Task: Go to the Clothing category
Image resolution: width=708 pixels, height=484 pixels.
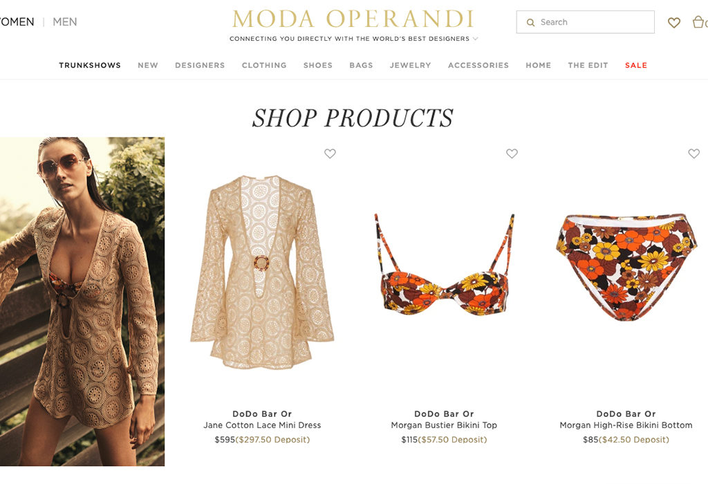Action: pos(264,65)
